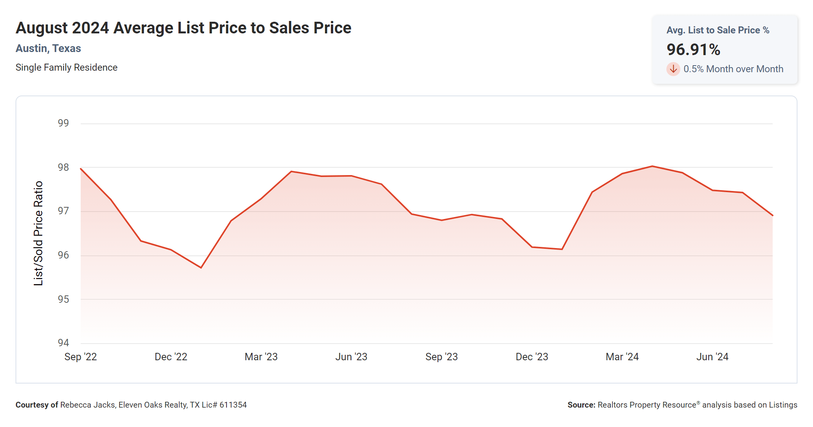Click the Sep '22 x-axis label
The height and width of the screenshot is (427, 813).
(x=81, y=357)
